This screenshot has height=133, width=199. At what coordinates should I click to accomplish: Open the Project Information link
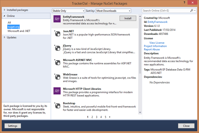pyautogui.click(x=155, y=46)
